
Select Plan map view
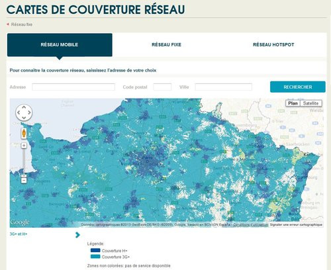coord(293,103)
